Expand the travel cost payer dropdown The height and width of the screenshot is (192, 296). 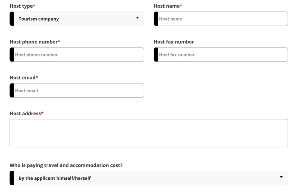(x=148, y=178)
